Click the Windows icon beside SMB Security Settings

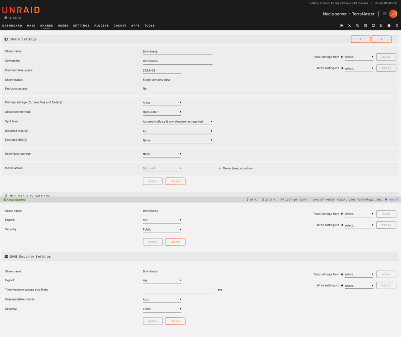[x=6, y=256]
